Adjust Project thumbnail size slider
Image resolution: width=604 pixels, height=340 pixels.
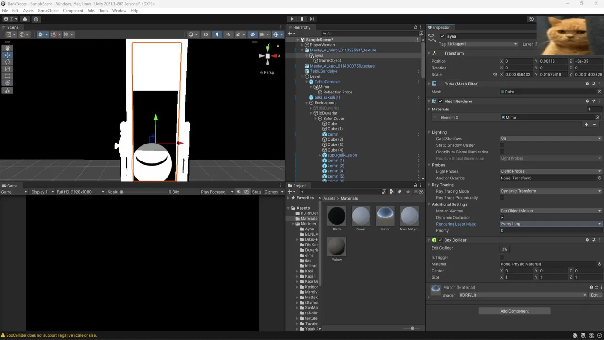[x=412, y=328]
